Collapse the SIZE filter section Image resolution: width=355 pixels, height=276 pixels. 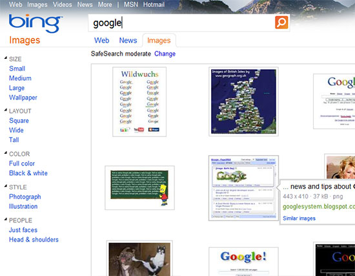6,58
